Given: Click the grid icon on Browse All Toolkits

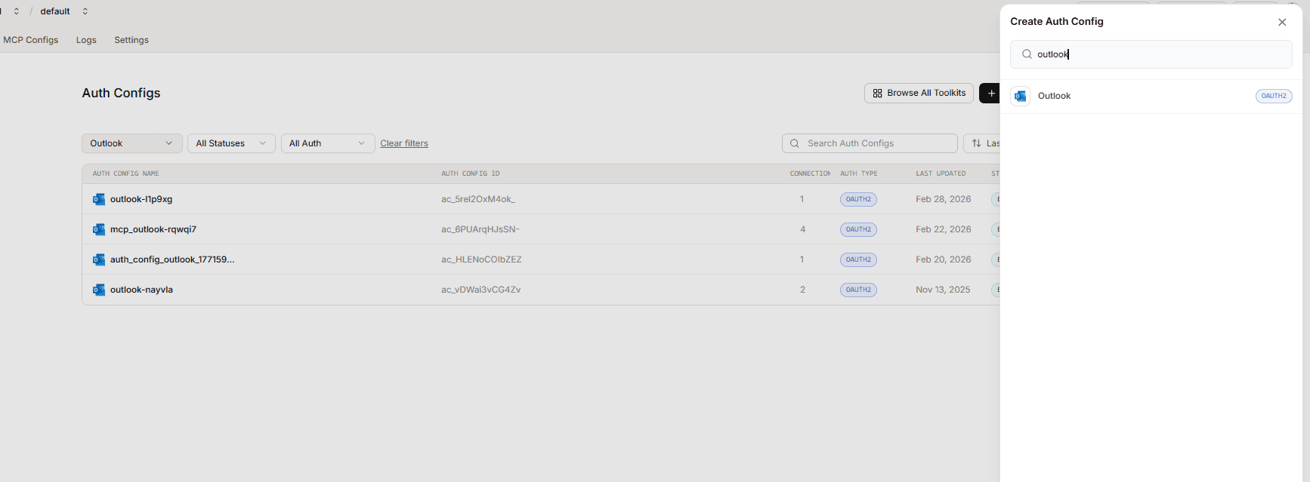Looking at the screenshot, I should point(877,93).
